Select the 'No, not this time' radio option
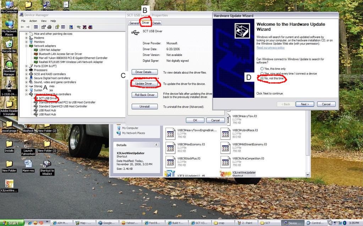The height and width of the screenshot is (226, 363). pyautogui.click(x=262, y=78)
